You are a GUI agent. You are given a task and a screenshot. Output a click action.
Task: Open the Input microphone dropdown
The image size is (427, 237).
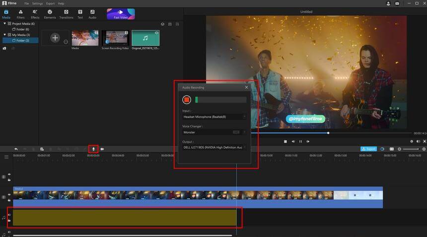click(214, 117)
